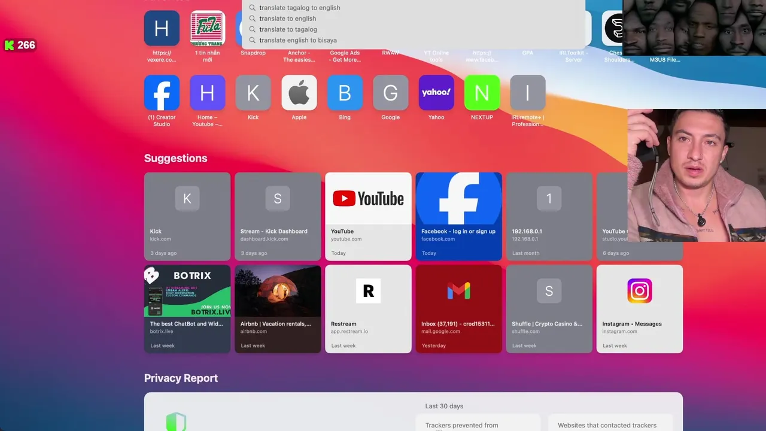Click the Privacy Report heading
Image resolution: width=766 pixels, height=431 pixels.
(181, 378)
